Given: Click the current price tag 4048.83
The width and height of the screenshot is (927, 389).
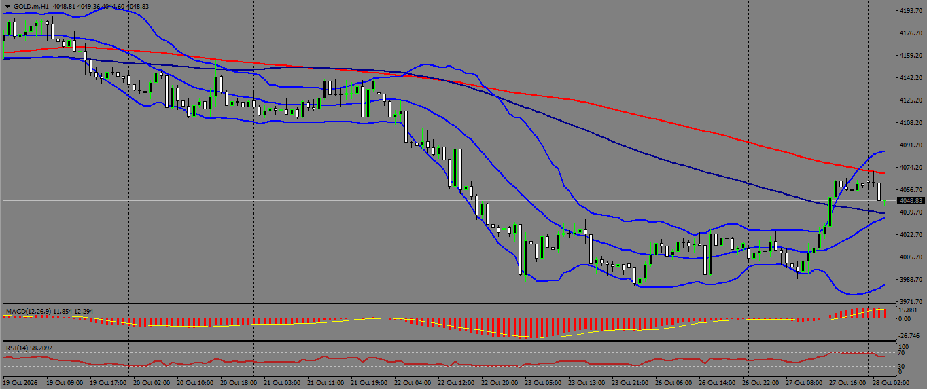Looking at the screenshot, I should (x=911, y=201).
